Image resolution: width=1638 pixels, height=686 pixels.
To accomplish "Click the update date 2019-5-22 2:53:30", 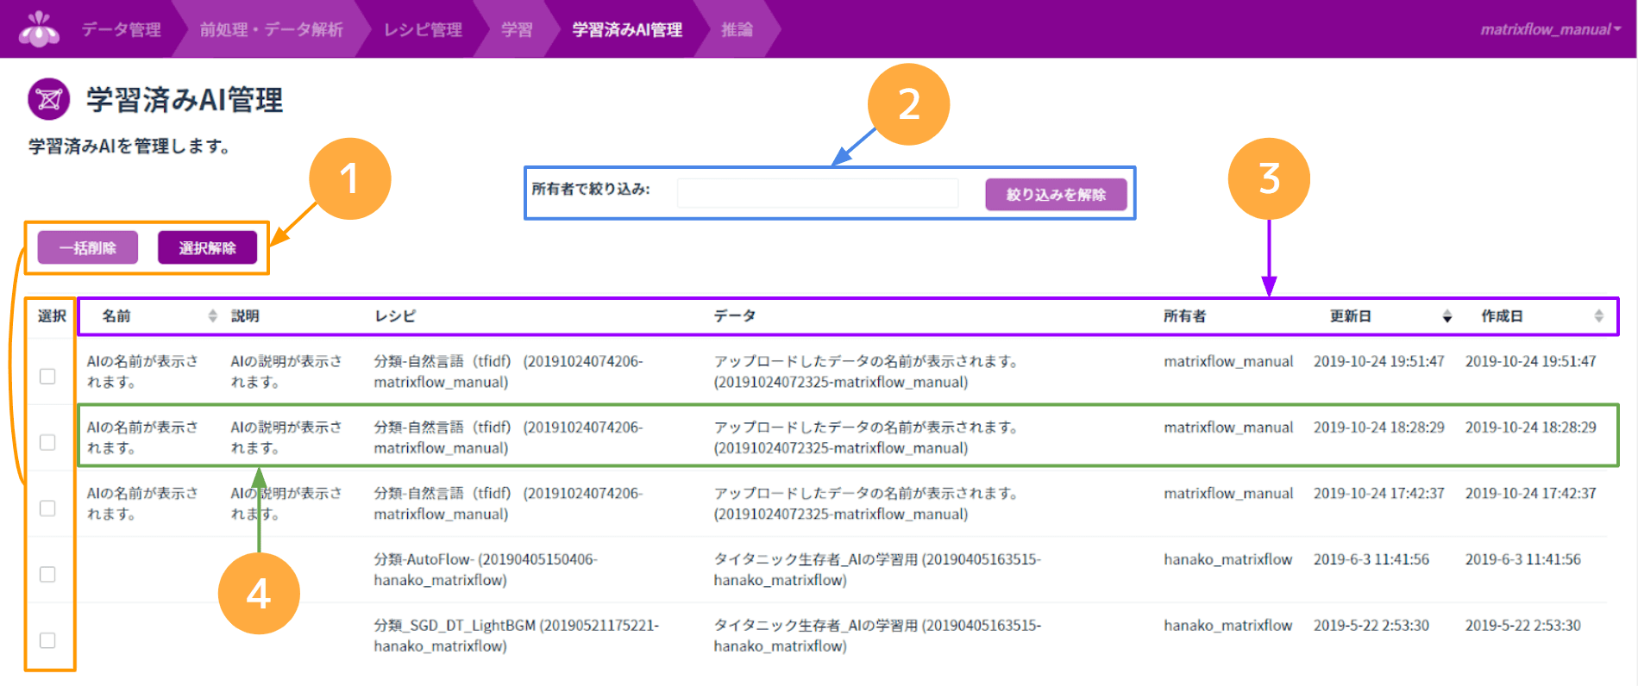I will pos(1371,626).
